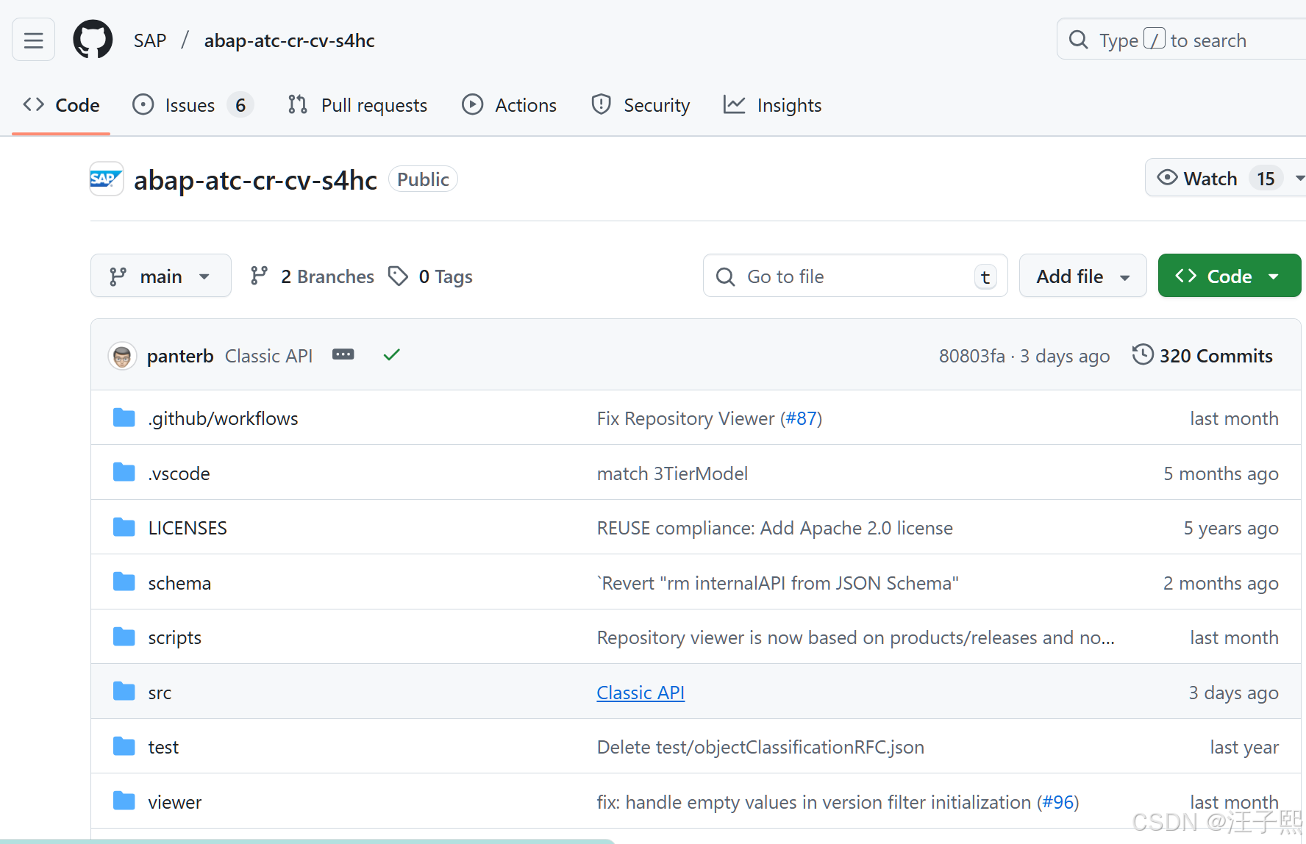Open the underlined Classic API commit link

(640, 693)
